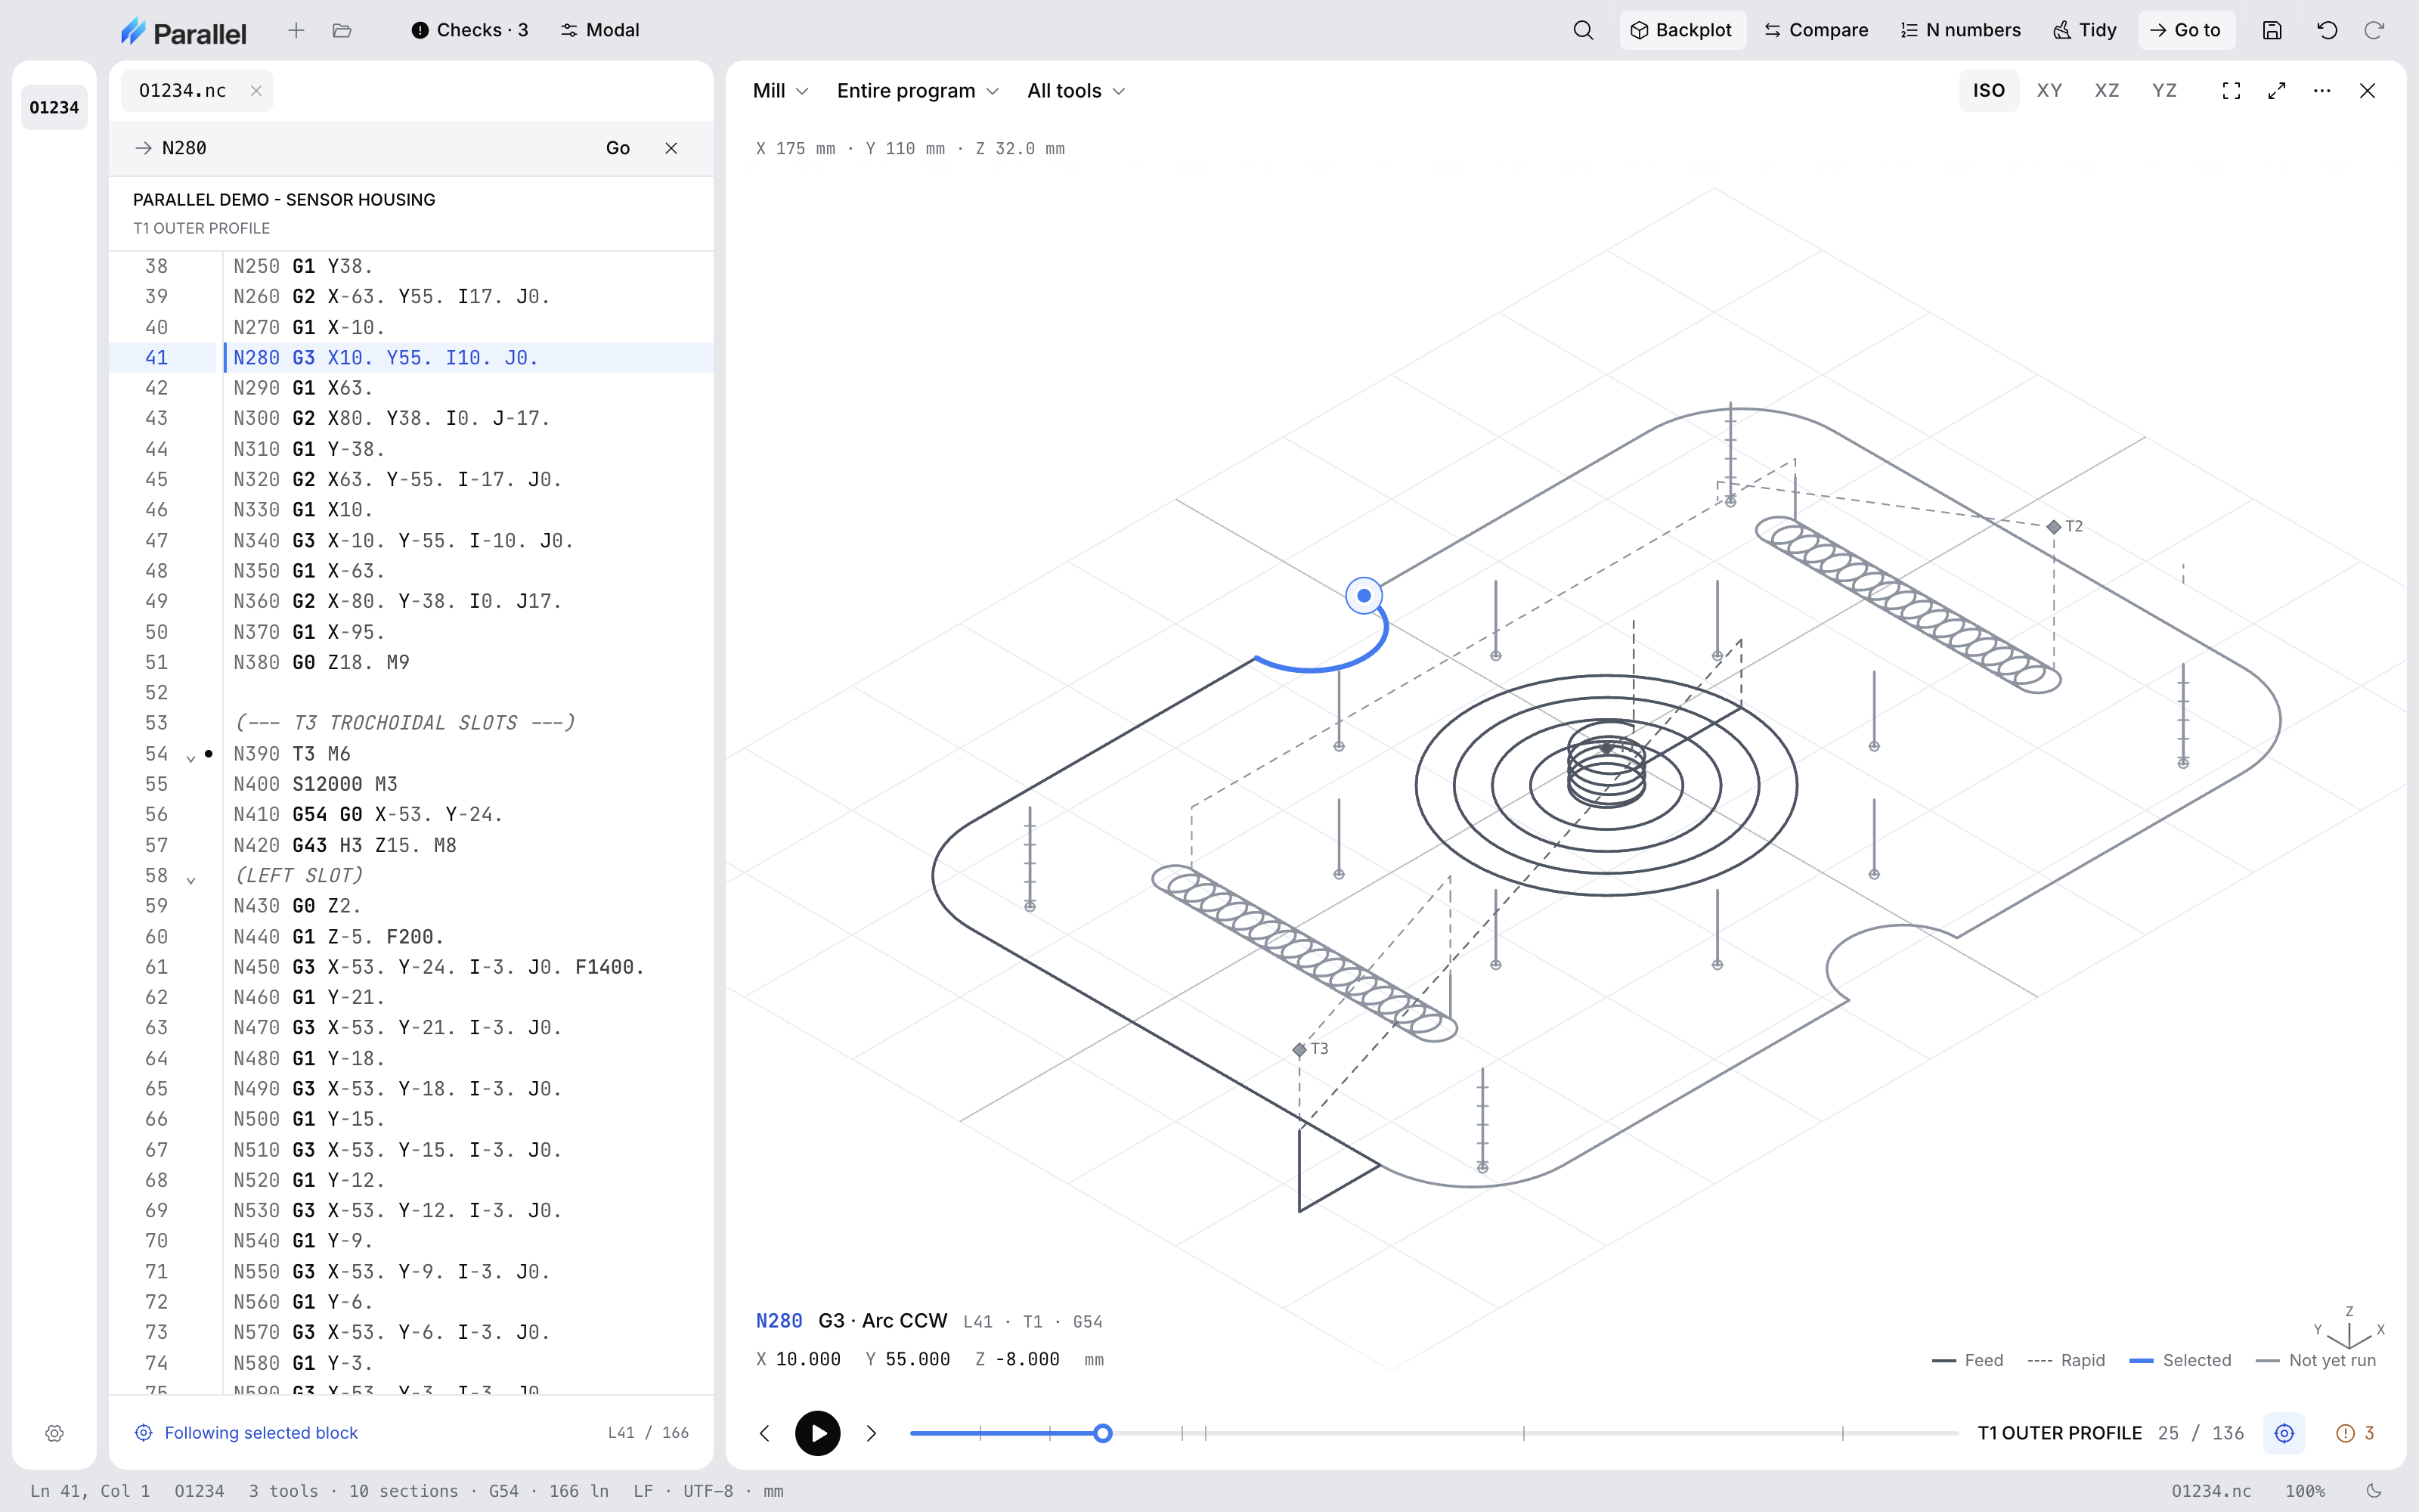Switch to XY view

[2049, 91]
